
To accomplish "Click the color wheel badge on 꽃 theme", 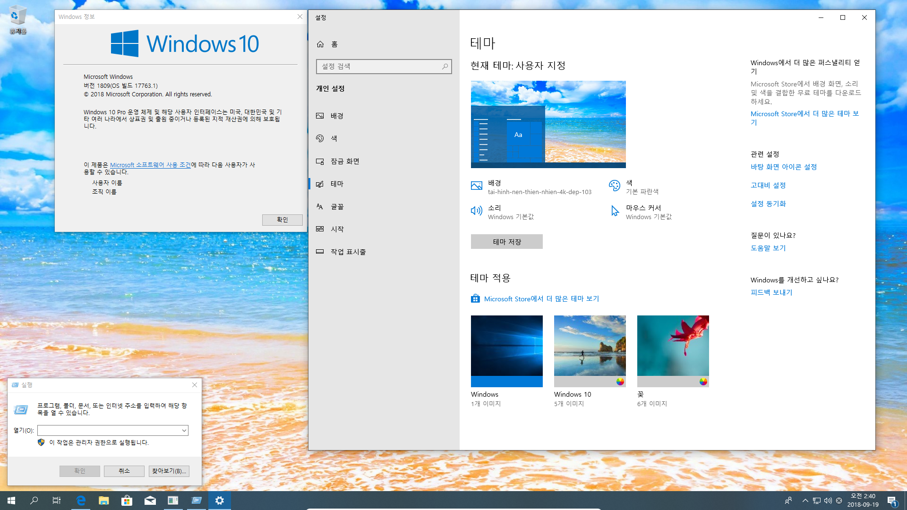I will point(703,382).
